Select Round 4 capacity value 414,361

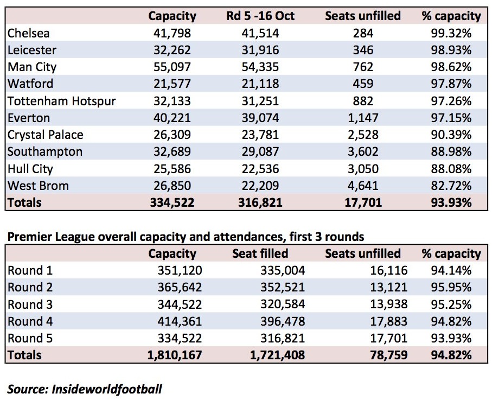180,321
